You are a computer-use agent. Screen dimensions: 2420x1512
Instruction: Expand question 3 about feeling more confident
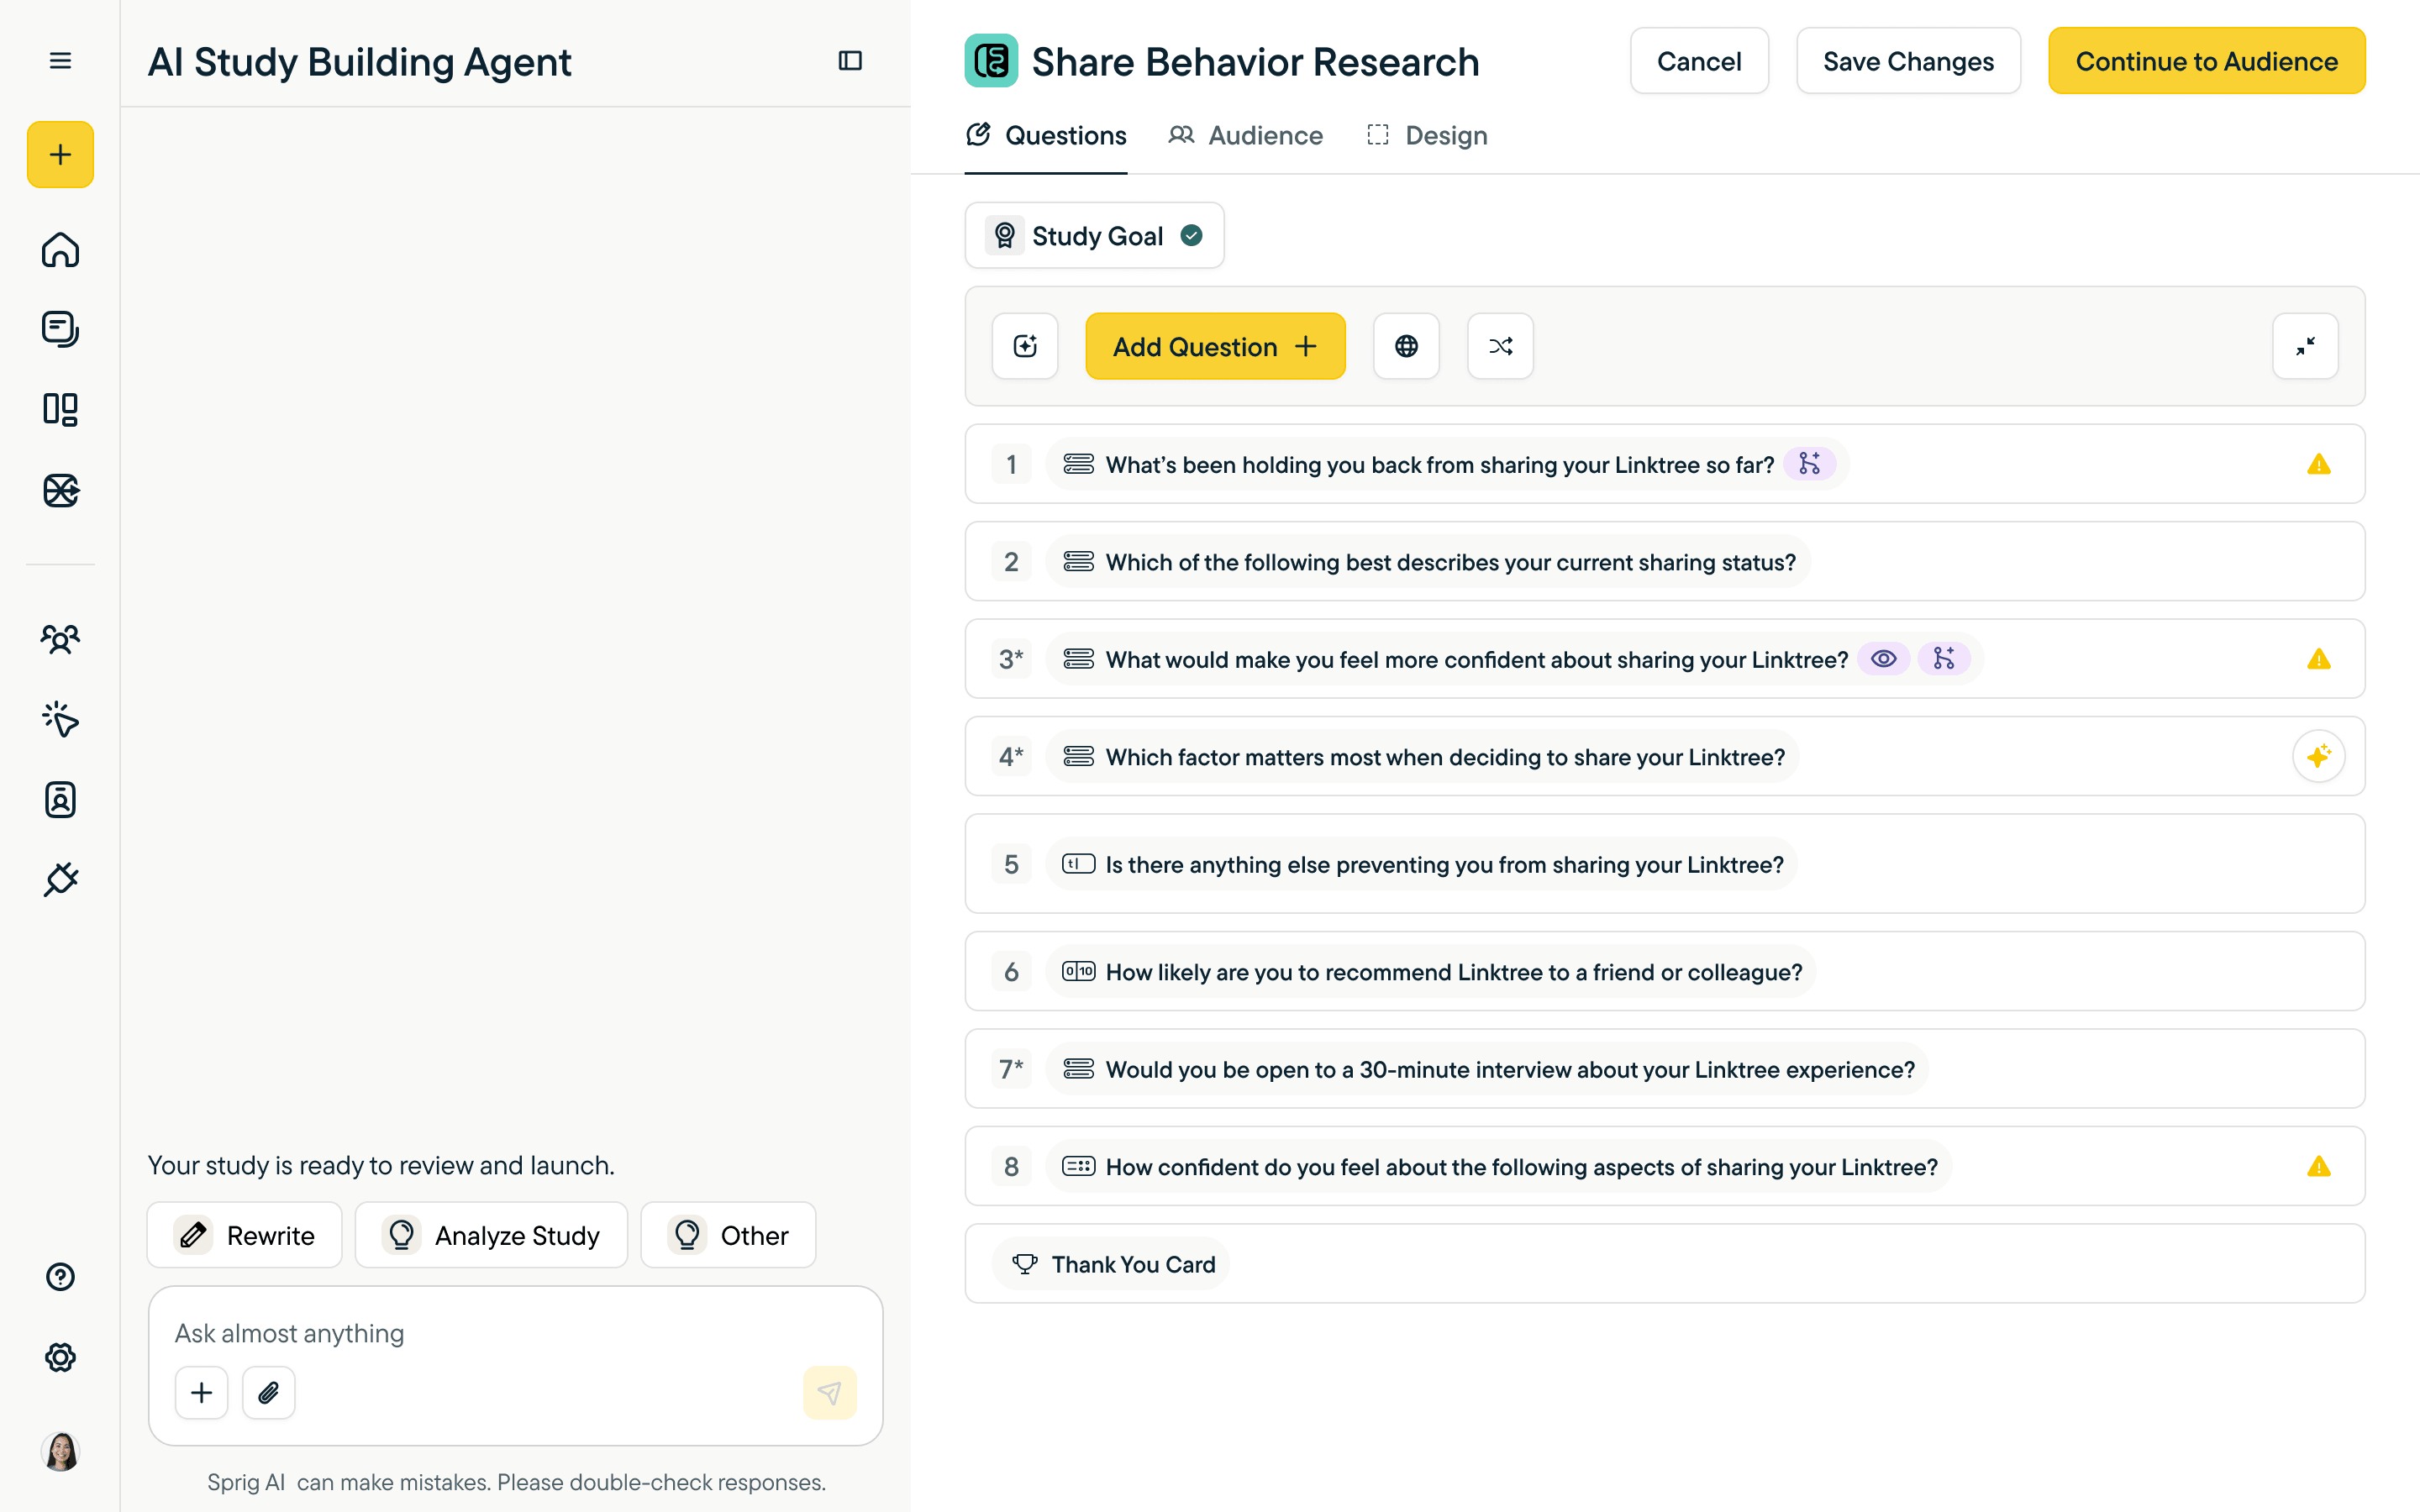tap(1664, 659)
